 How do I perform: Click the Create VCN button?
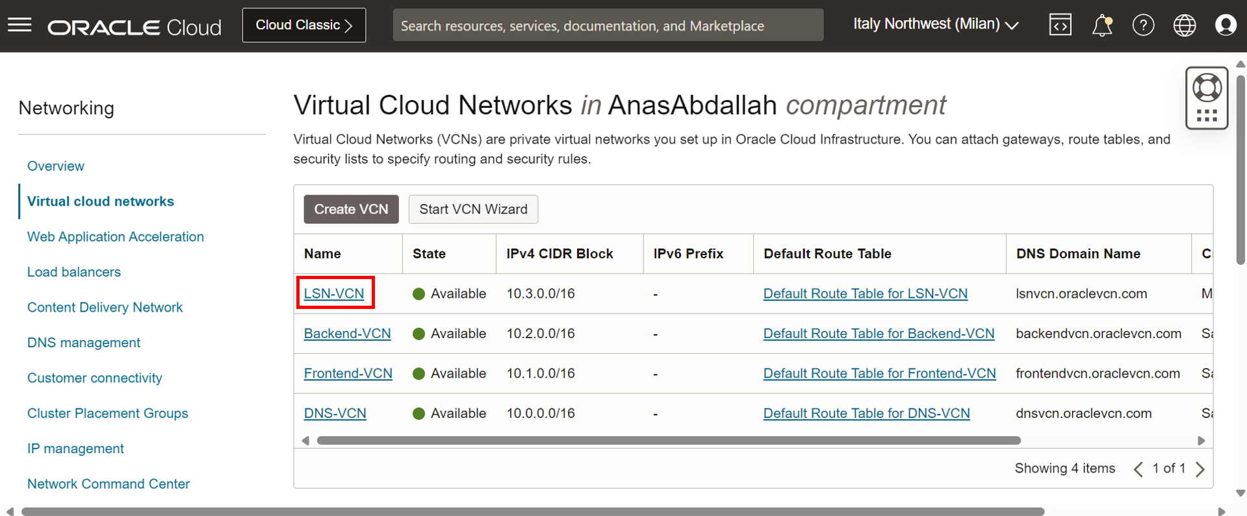pos(351,209)
